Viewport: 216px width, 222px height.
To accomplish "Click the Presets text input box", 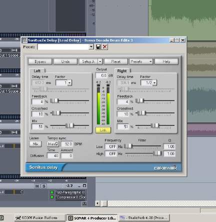I will coord(63,47).
